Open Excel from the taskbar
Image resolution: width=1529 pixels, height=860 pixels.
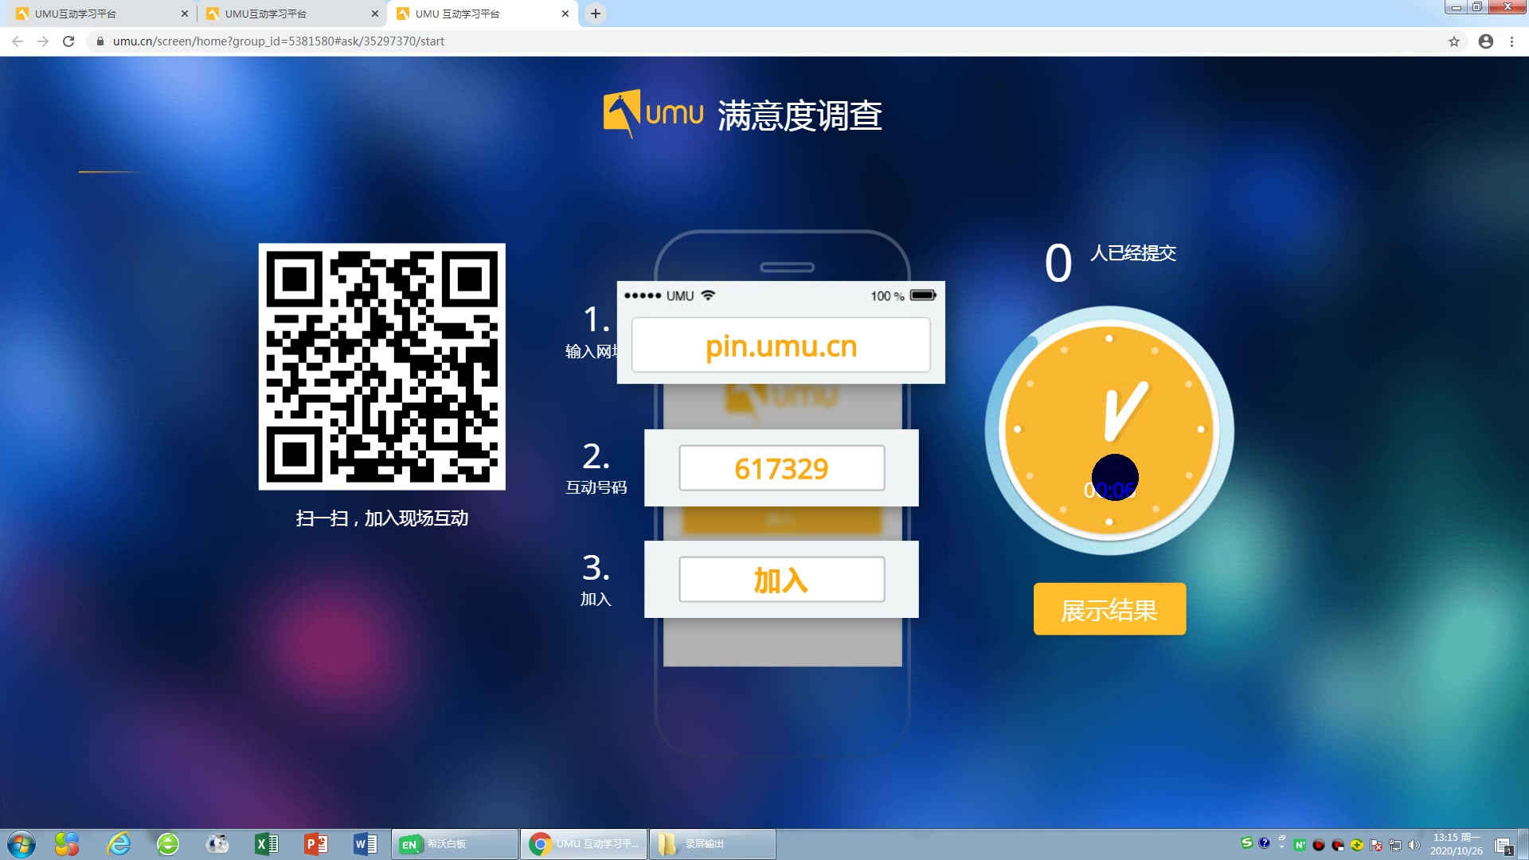pyautogui.click(x=266, y=844)
